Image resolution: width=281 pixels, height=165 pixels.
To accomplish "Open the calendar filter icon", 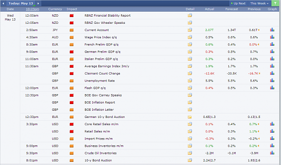I will (275, 4).
